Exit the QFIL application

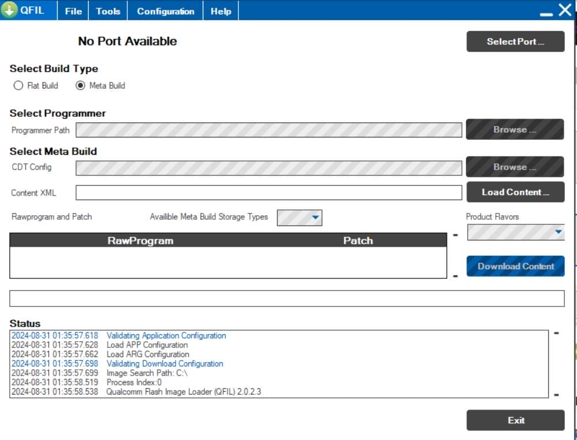(x=515, y=420)
